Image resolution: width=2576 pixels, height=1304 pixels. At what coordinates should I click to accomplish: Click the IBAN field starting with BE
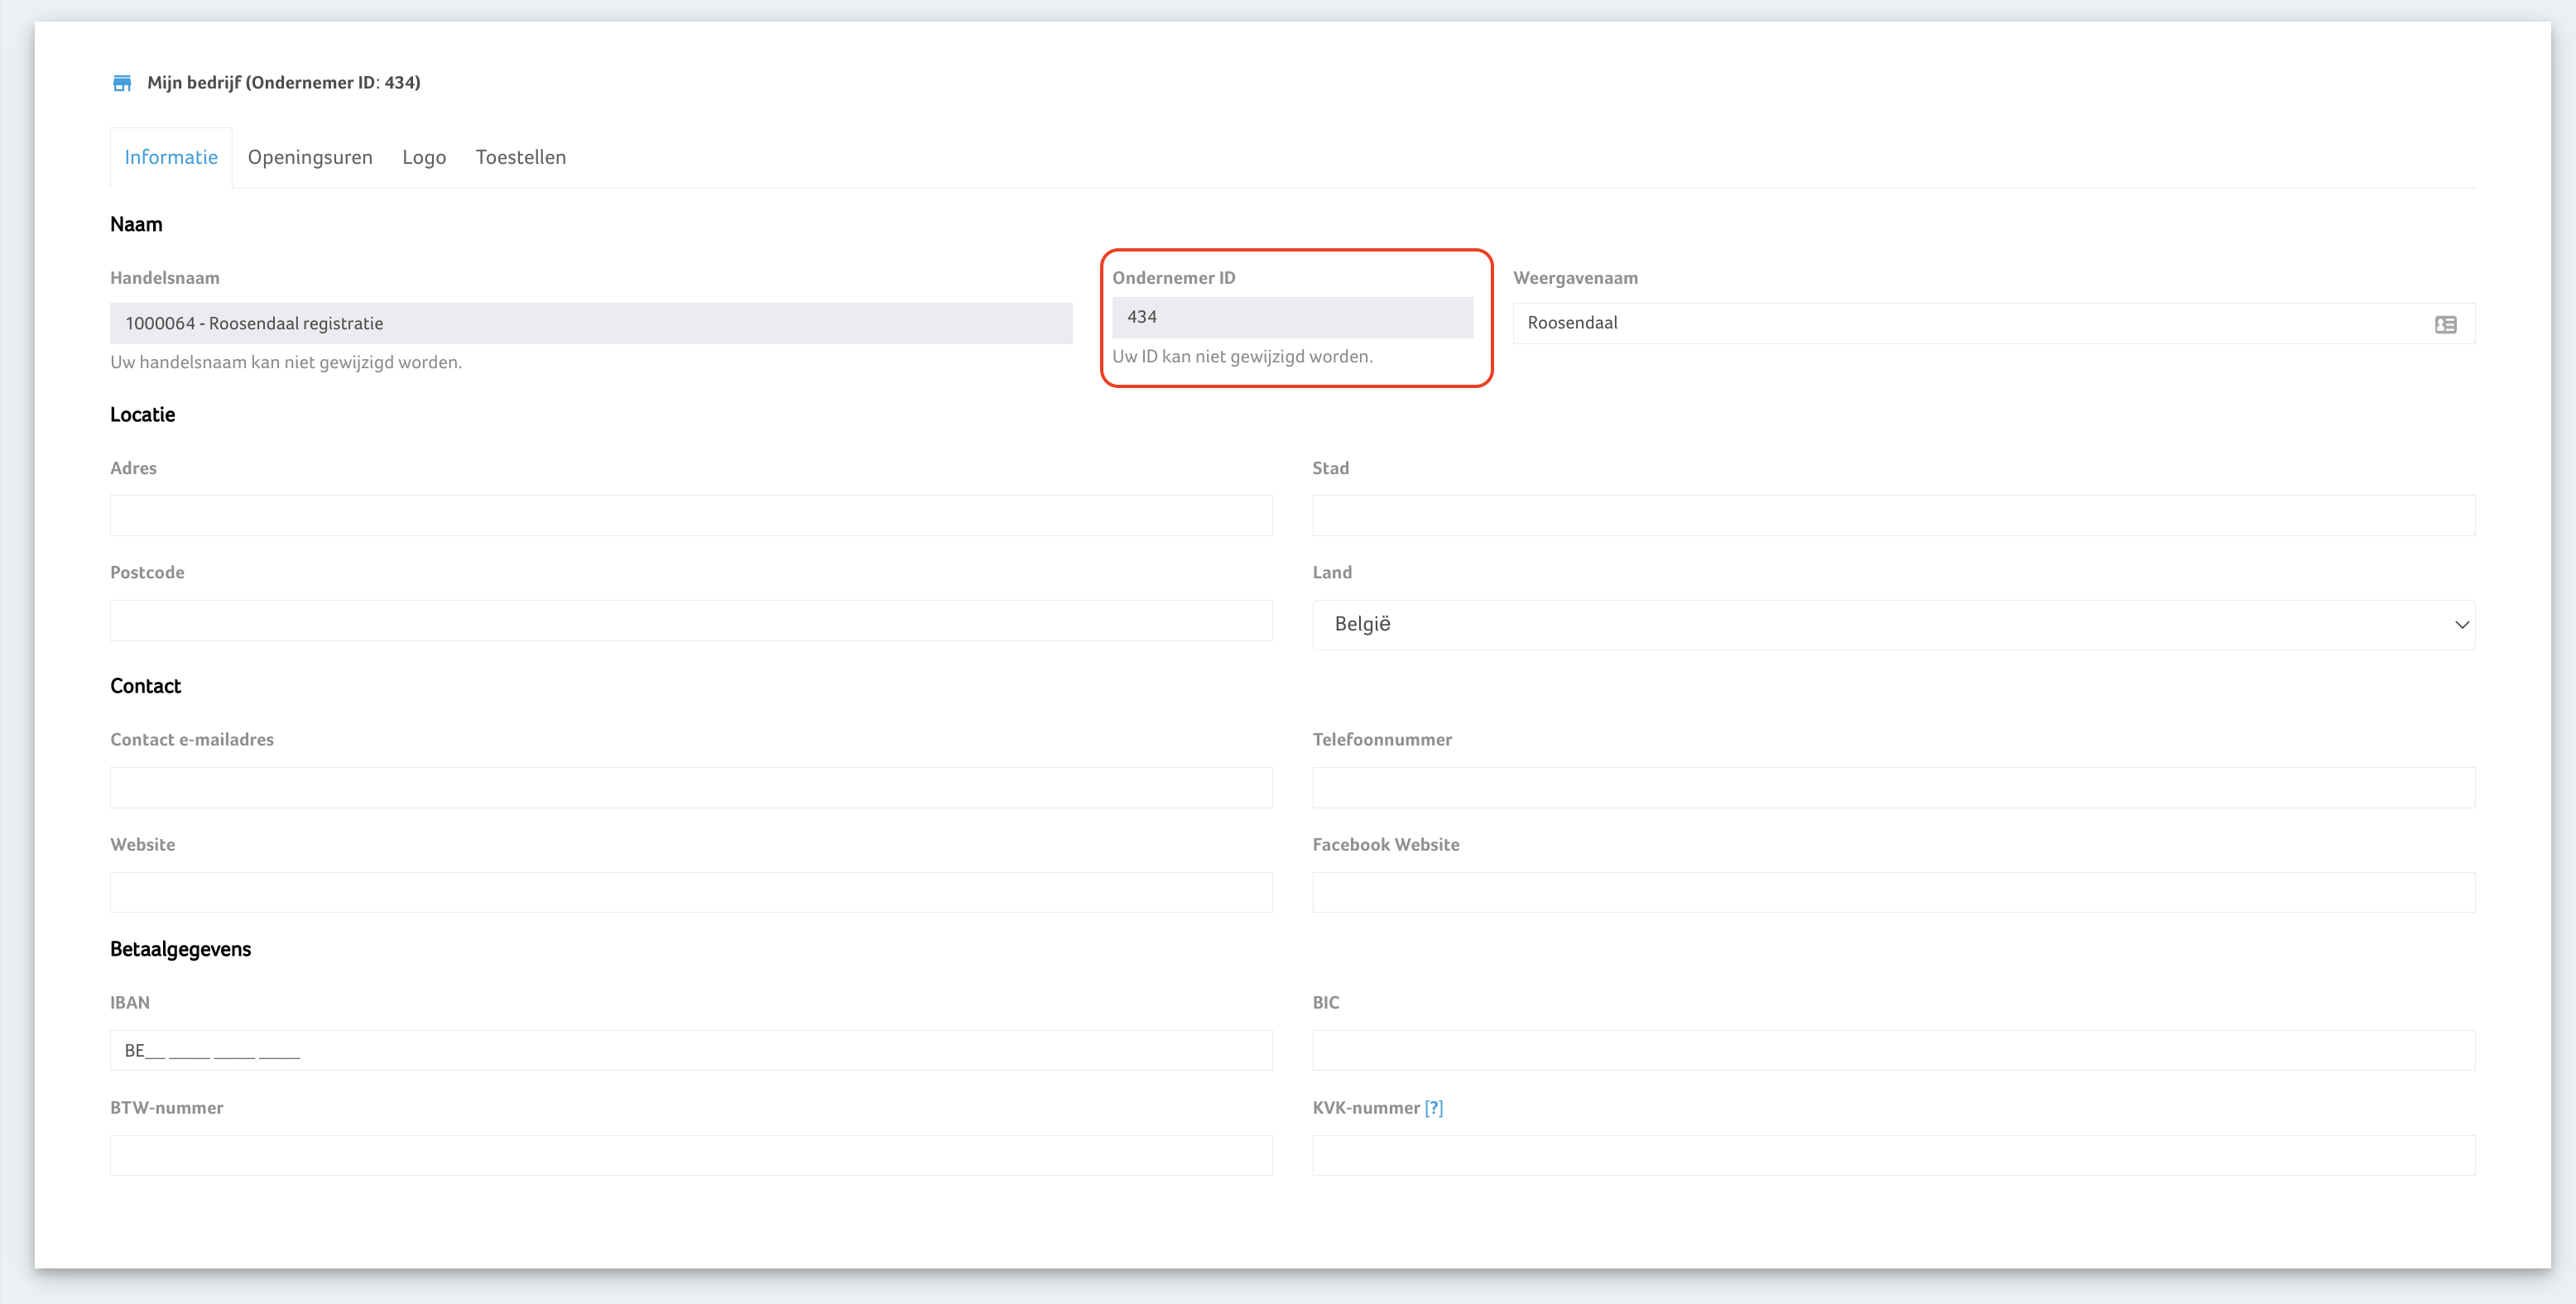pyautogui.click(x=691, y=1050)
